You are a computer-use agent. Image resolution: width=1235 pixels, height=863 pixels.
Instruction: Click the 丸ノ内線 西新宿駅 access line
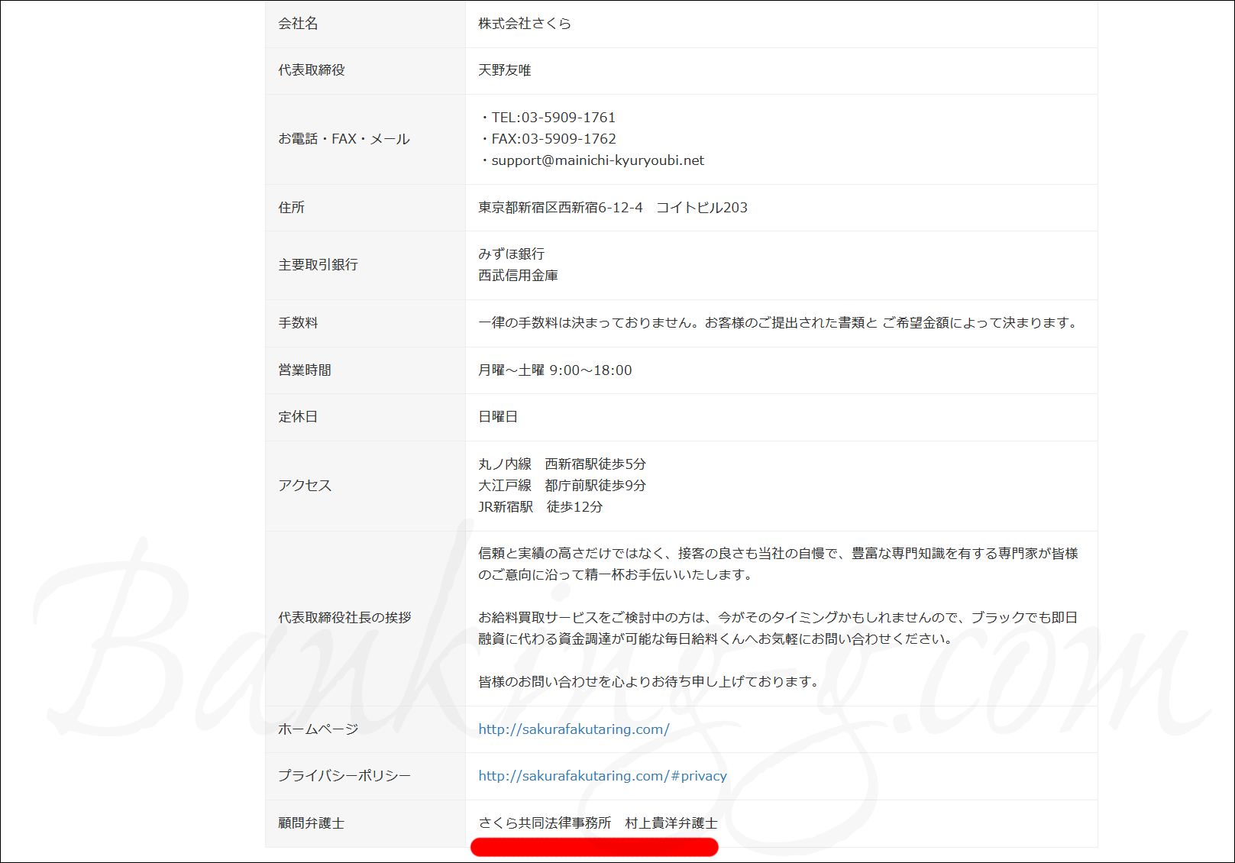pos(561,464)
